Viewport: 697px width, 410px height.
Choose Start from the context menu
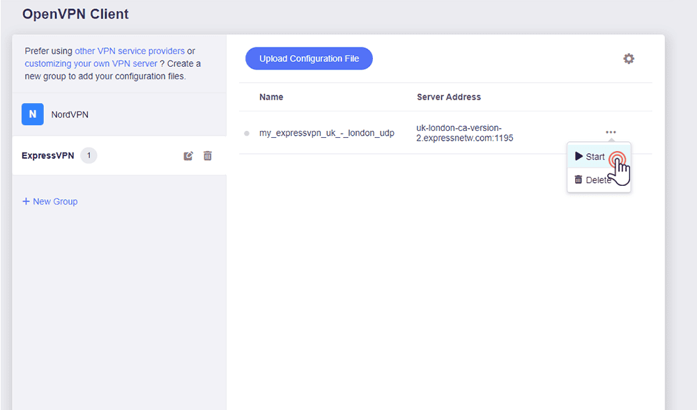599,157
